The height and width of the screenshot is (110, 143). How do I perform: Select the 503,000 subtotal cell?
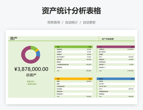point(89,71)
